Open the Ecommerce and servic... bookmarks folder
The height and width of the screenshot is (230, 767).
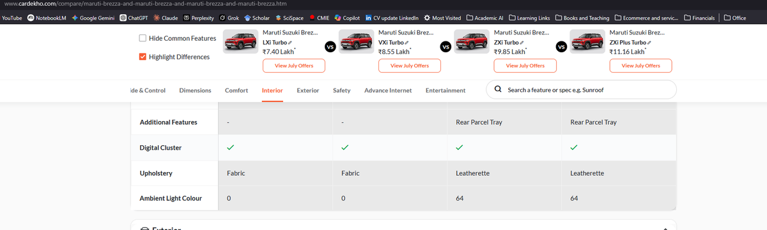[x=647, y=18]
